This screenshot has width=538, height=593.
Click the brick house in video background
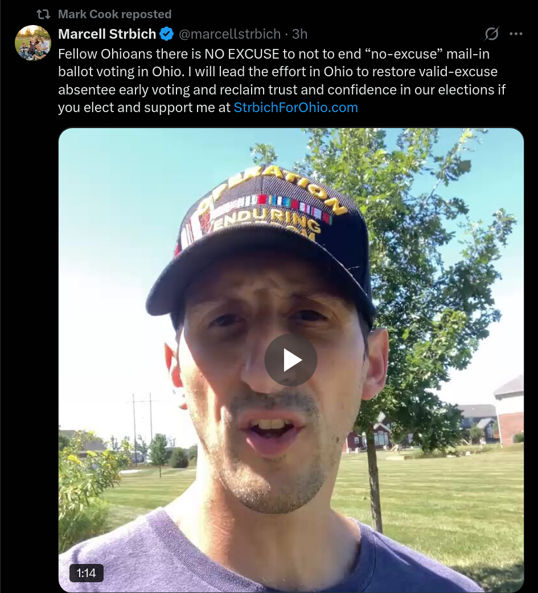coord(509,411)
